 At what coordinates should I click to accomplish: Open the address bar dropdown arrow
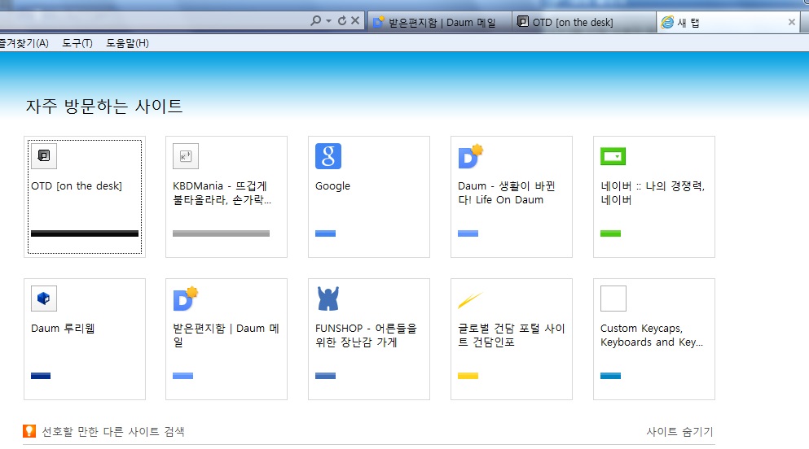pos(328,21)
